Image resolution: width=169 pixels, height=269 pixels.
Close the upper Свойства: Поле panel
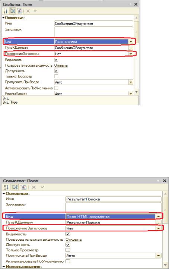click(x=136, y=4)
